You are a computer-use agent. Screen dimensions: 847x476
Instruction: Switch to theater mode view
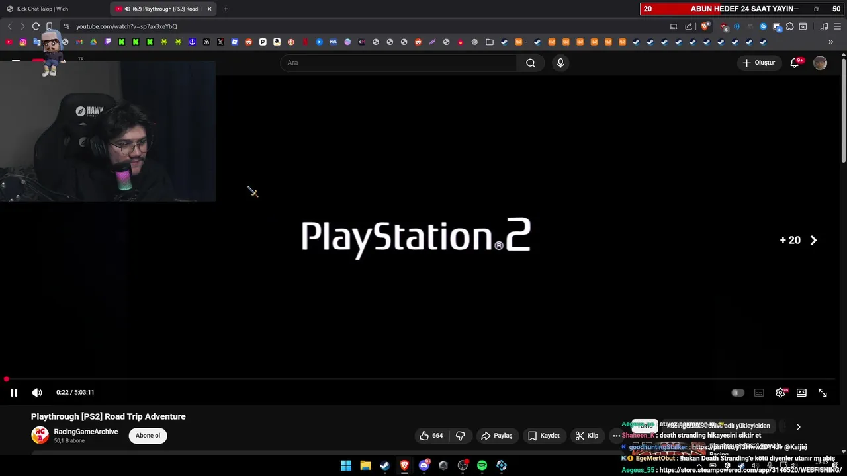coord(801,393)
